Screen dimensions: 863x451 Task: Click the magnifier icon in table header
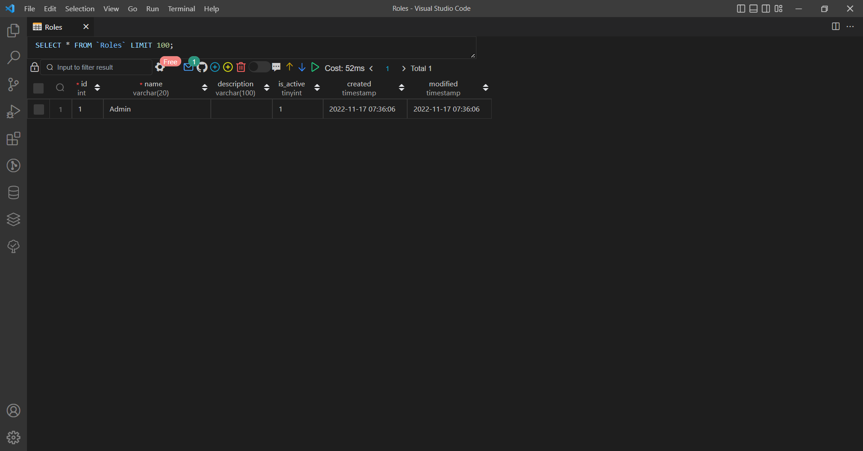coord(60,88)
